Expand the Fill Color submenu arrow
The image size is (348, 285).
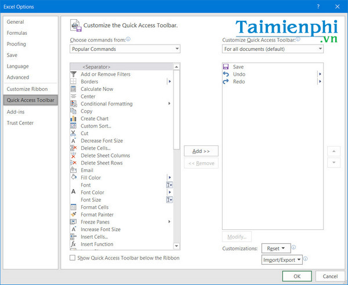(169, 177)
